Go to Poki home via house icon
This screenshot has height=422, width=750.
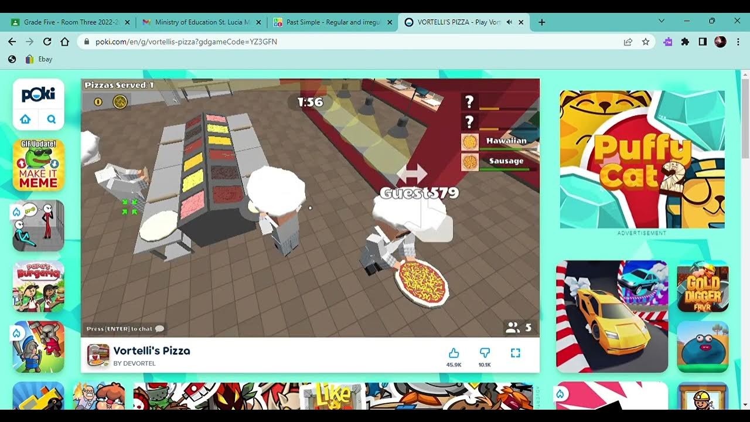[25, 120]
